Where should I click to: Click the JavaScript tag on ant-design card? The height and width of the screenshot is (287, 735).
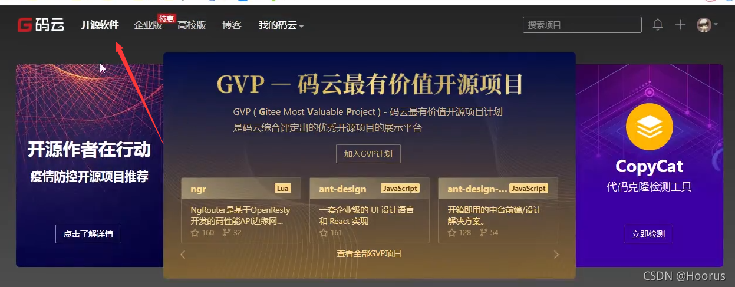click(400, 188)
